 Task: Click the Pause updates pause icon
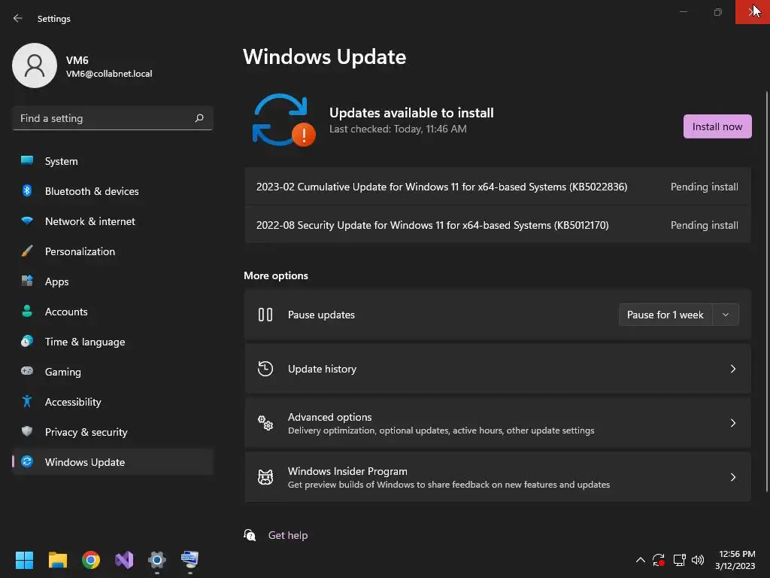point(265,315)
